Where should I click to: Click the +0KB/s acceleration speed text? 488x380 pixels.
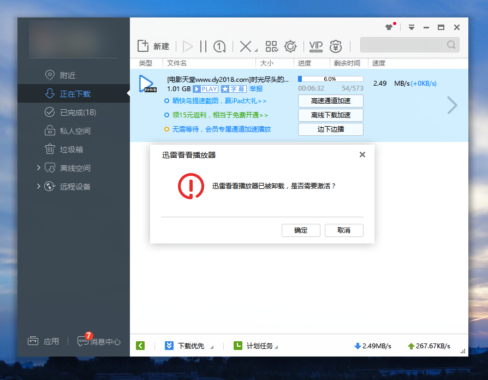click(x=424, y=84)
